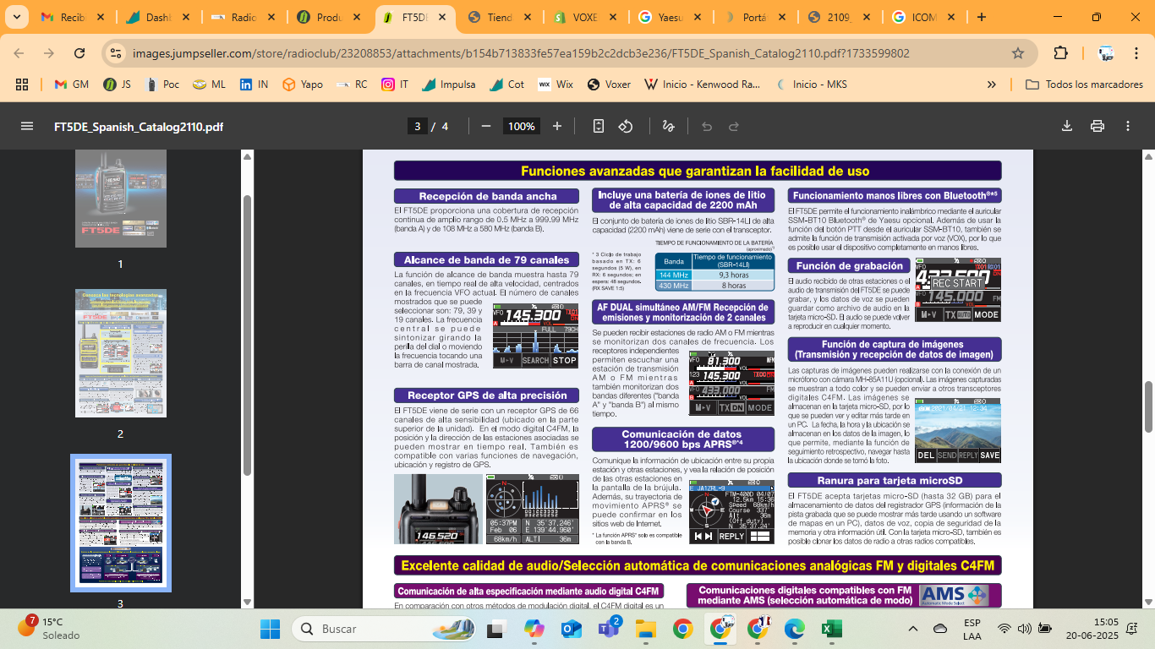Image resolution: width=1155 pixels, height=649 pixels.
Task: Open the browser extensions puzzle icon
Action: point(1060,53)
